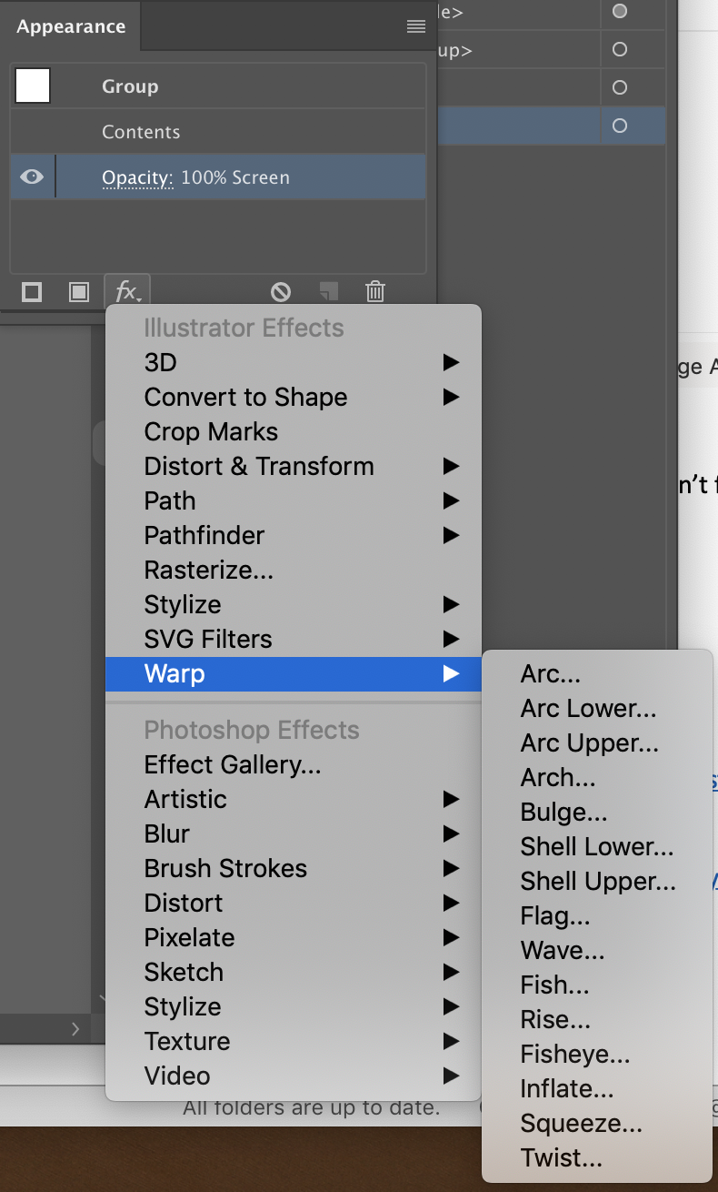The width and height of the screenshot is (718, 1192).
Task: Toggle the eye icon for Opacity row
Action: (x=32, y=177)
